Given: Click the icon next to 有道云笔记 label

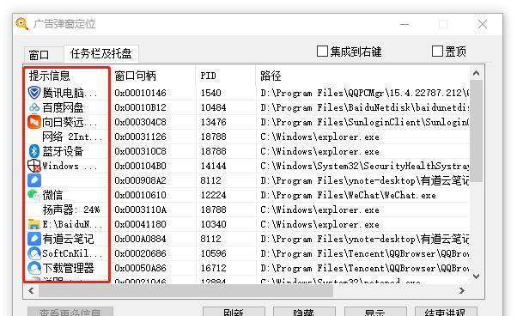Looking at the screenshot, I should (x=34, y=239).
